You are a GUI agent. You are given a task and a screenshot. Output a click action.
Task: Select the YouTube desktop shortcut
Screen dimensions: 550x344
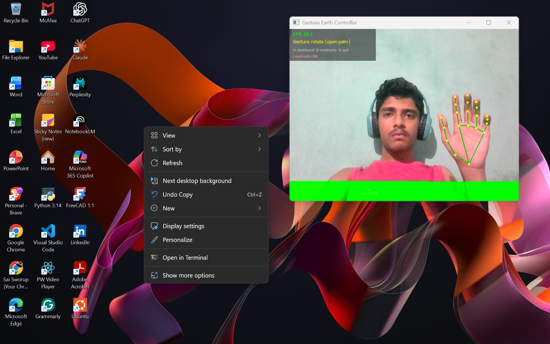[48, 50]
